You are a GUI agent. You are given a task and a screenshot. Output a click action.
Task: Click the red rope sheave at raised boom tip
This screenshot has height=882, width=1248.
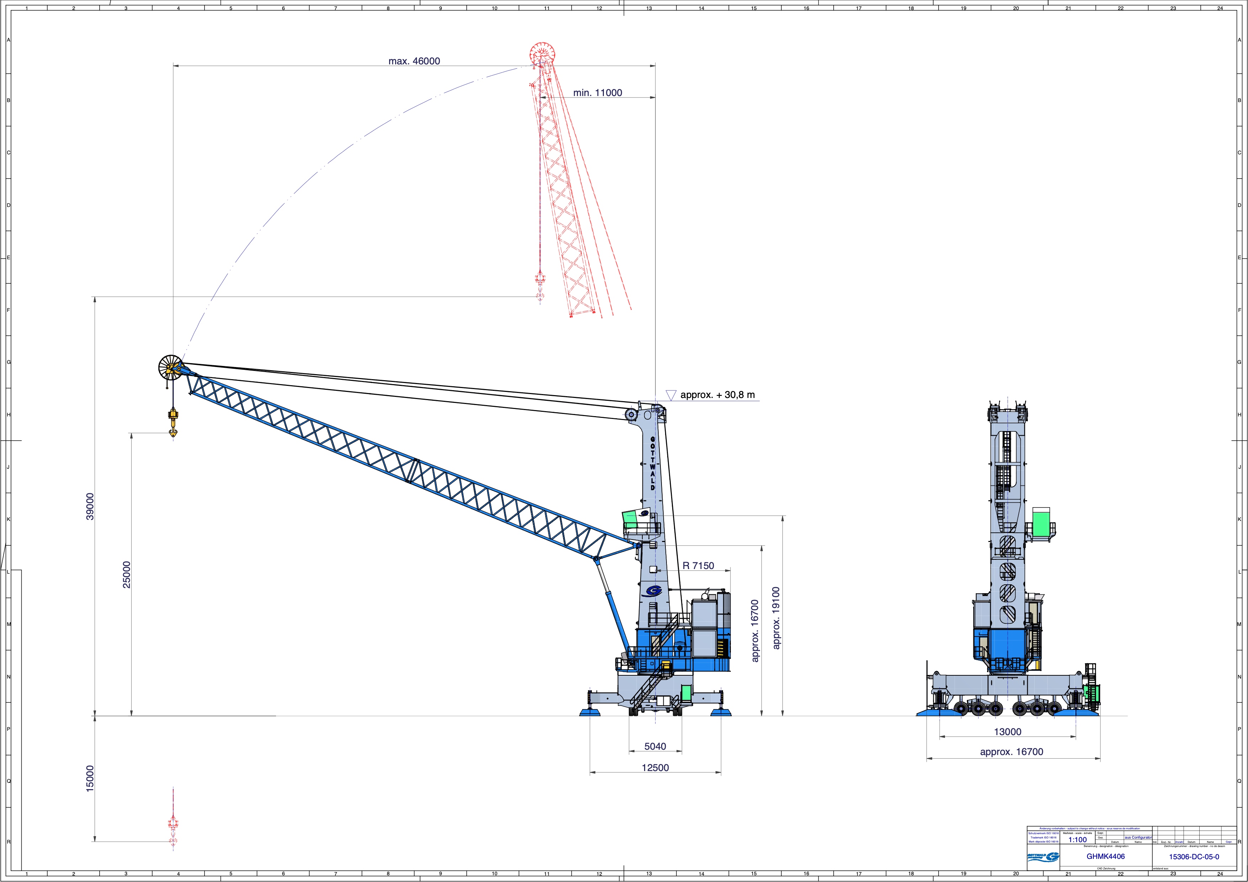point(542,54)
